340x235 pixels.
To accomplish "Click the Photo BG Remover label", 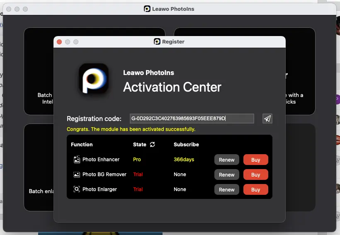I will point(104,174).
